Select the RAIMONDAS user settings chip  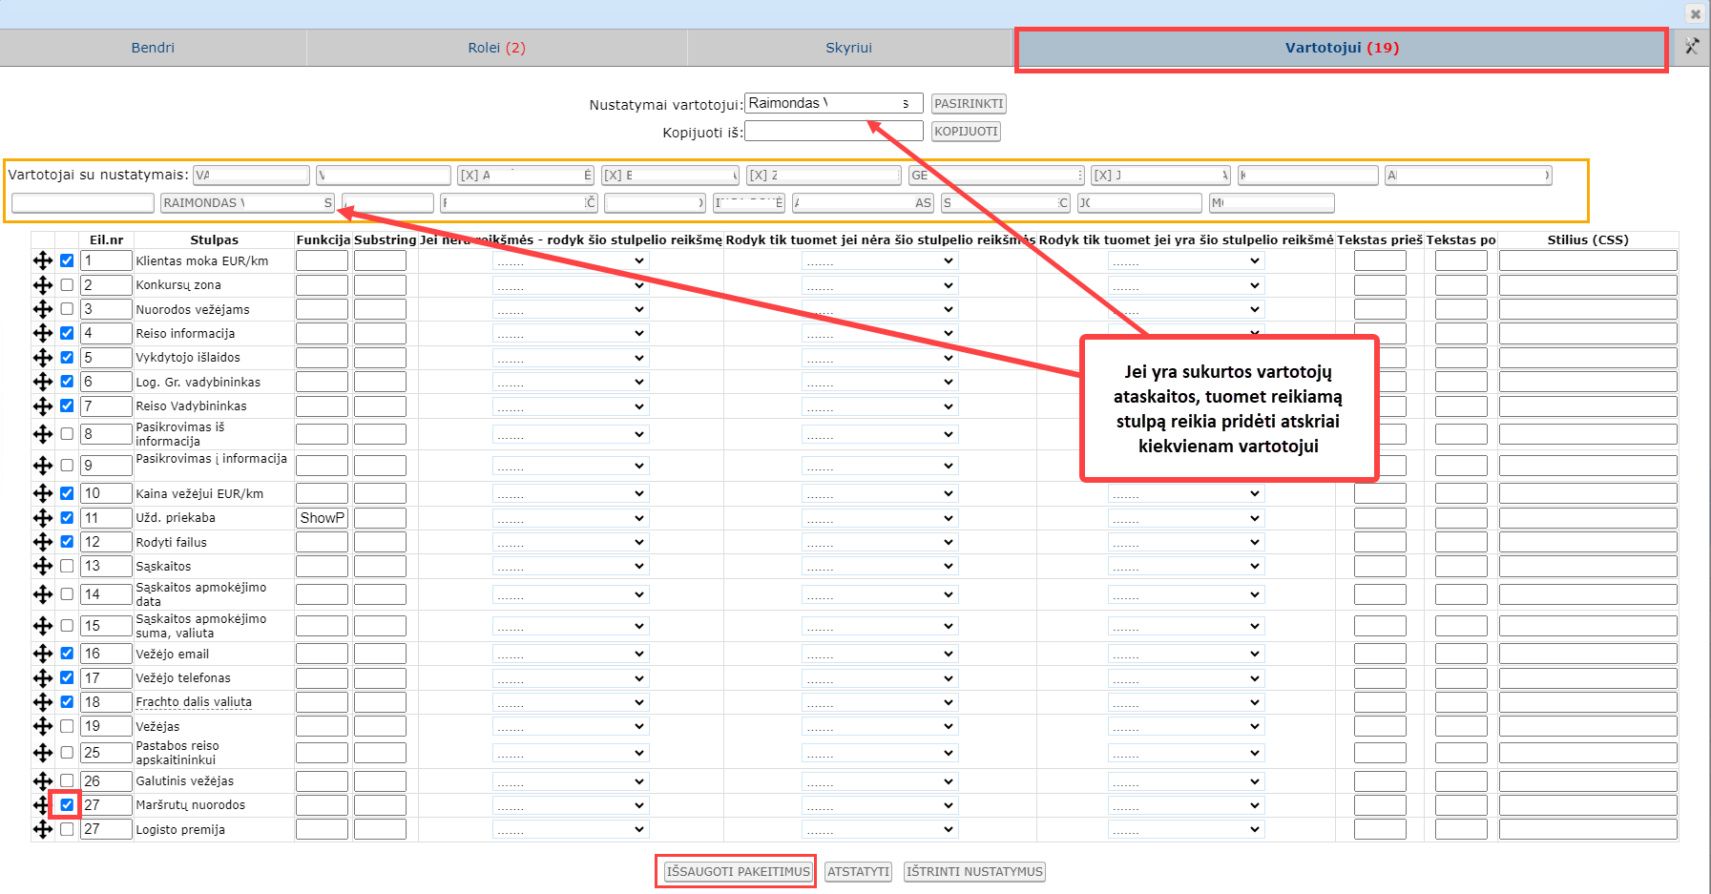(x=247, y=203)
